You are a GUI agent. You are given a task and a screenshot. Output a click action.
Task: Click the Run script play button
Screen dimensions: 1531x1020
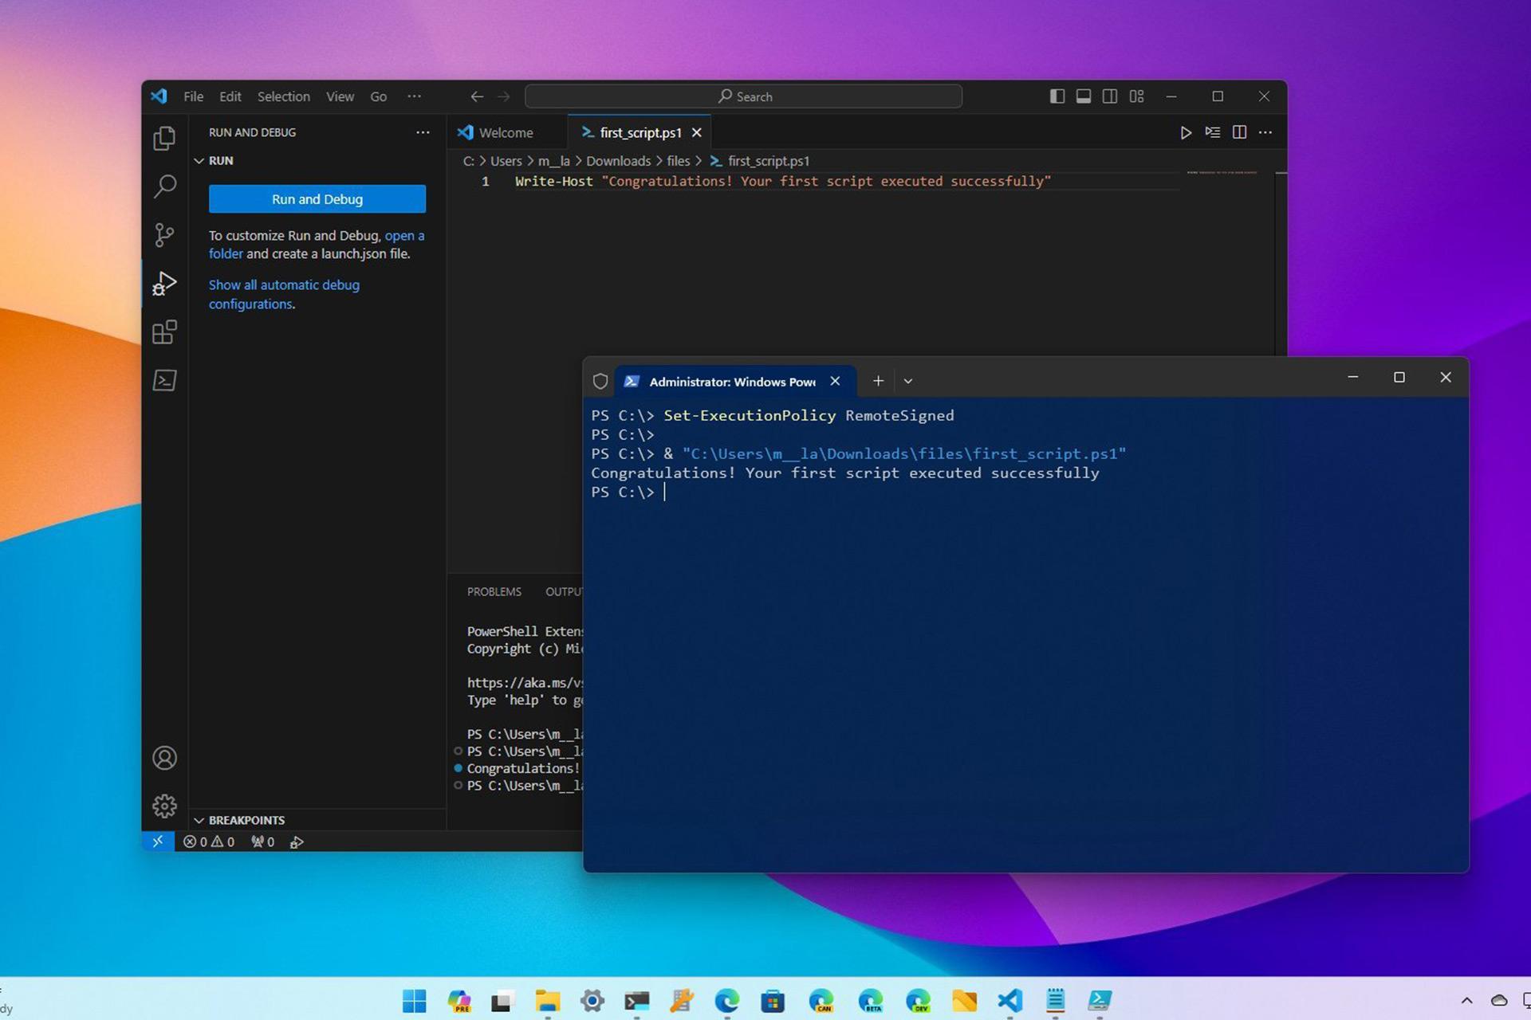[1185, 133]
